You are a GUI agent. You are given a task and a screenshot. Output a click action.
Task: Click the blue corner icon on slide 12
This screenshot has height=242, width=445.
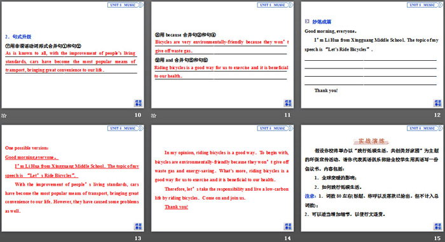coord(437,103)
